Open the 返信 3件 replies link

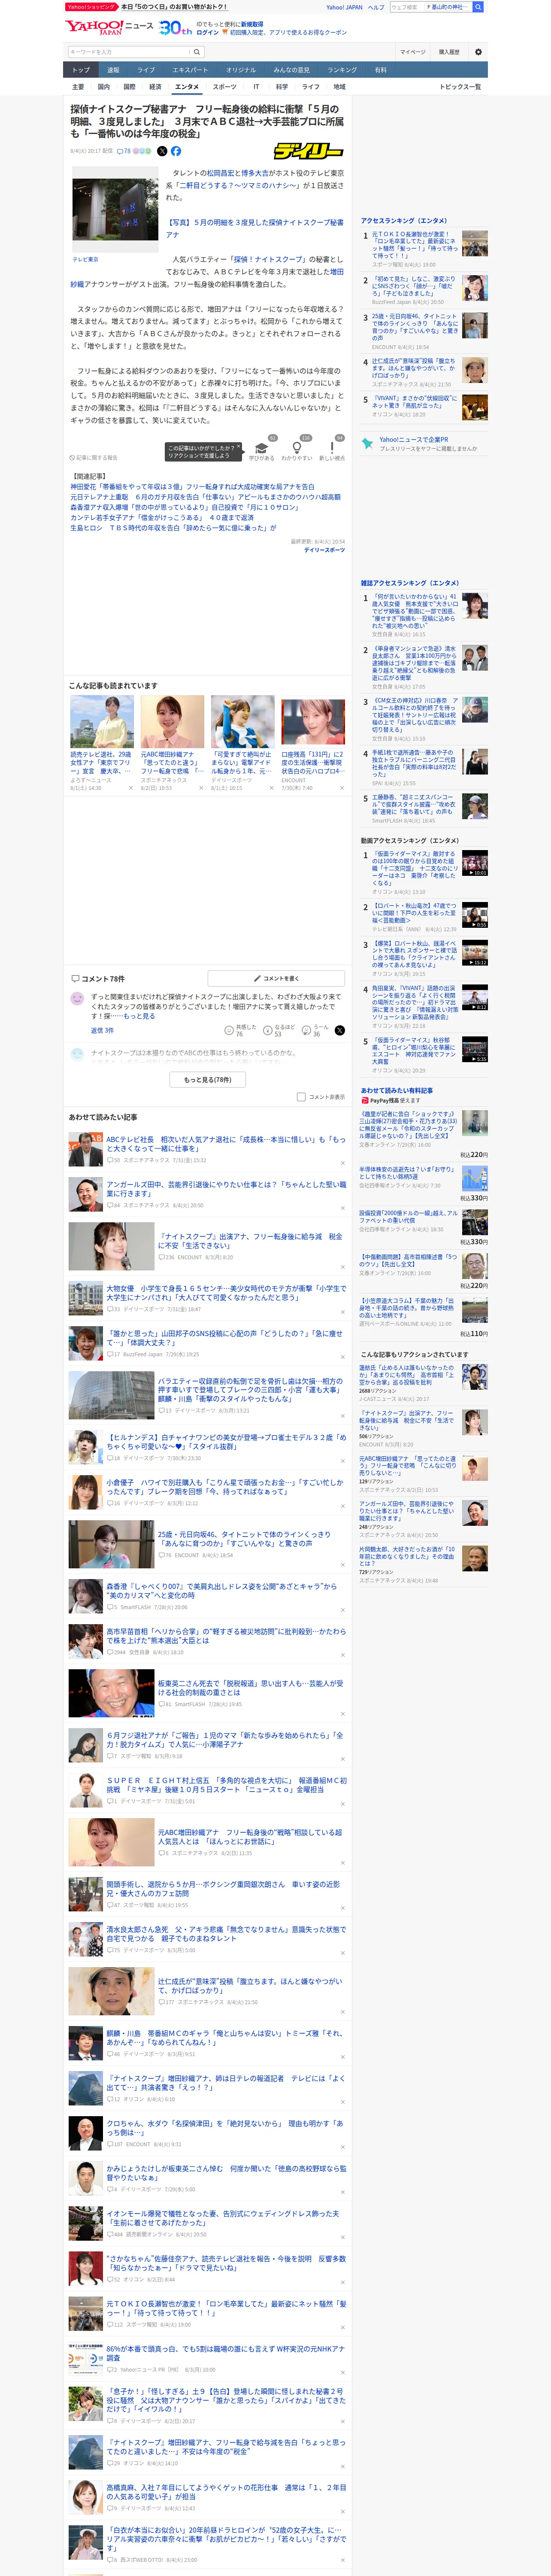click(x=102, y=1030)
